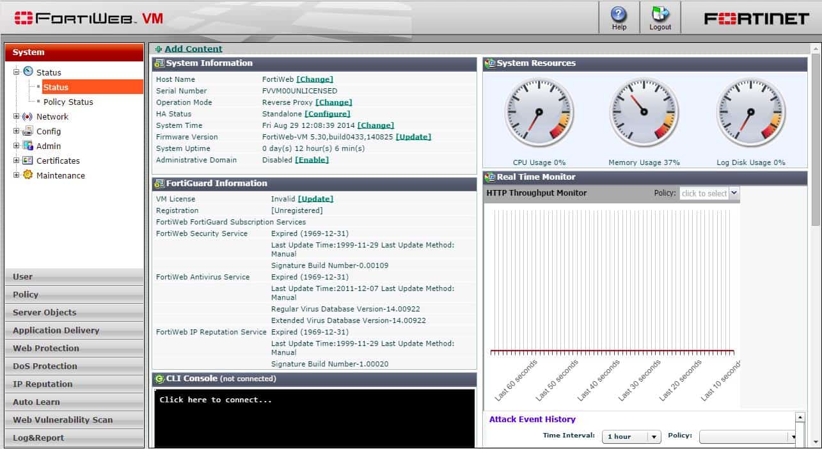The height and width of the screenshot is (449, 822).
Task: Click the serial number FVVM00UNLICENSED
Action: 299,91
